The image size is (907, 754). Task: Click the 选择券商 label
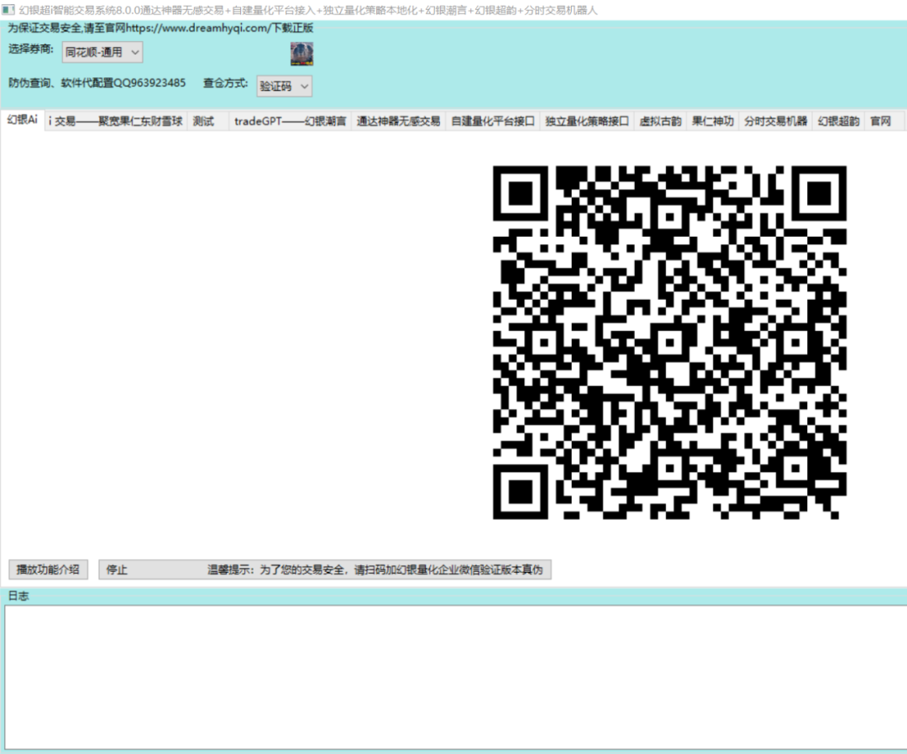31,49
